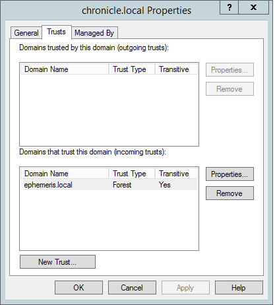Confirm with the OK button
275x305 pixels.
click(x=78, y=287)
